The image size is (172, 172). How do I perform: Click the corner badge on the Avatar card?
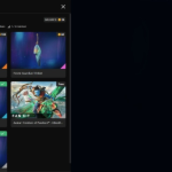[61, 84]
